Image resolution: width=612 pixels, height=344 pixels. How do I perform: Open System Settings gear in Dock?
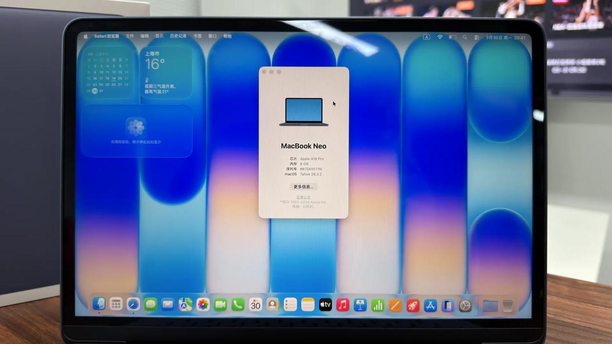click(x=465, y=305)
